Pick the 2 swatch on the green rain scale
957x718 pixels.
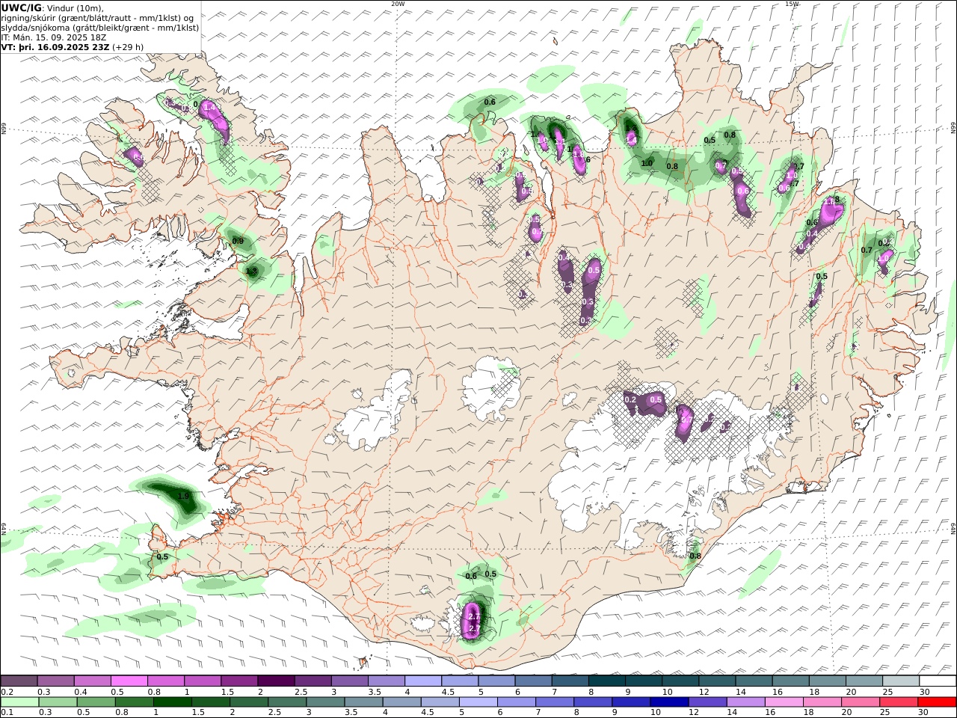[249, 702]
